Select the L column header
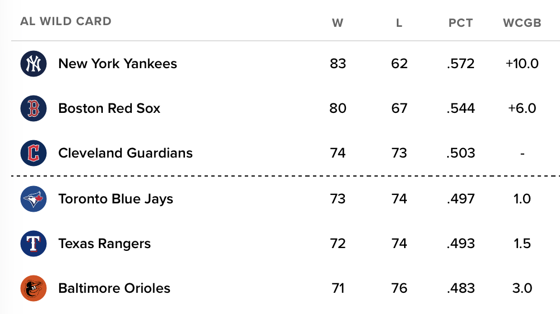Image resolution: width=560 pixels, height=314 pixels. click(x=399, y=23)
